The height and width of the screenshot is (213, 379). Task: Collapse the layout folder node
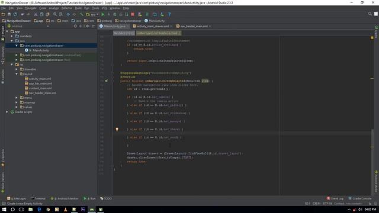click(17, 74)
